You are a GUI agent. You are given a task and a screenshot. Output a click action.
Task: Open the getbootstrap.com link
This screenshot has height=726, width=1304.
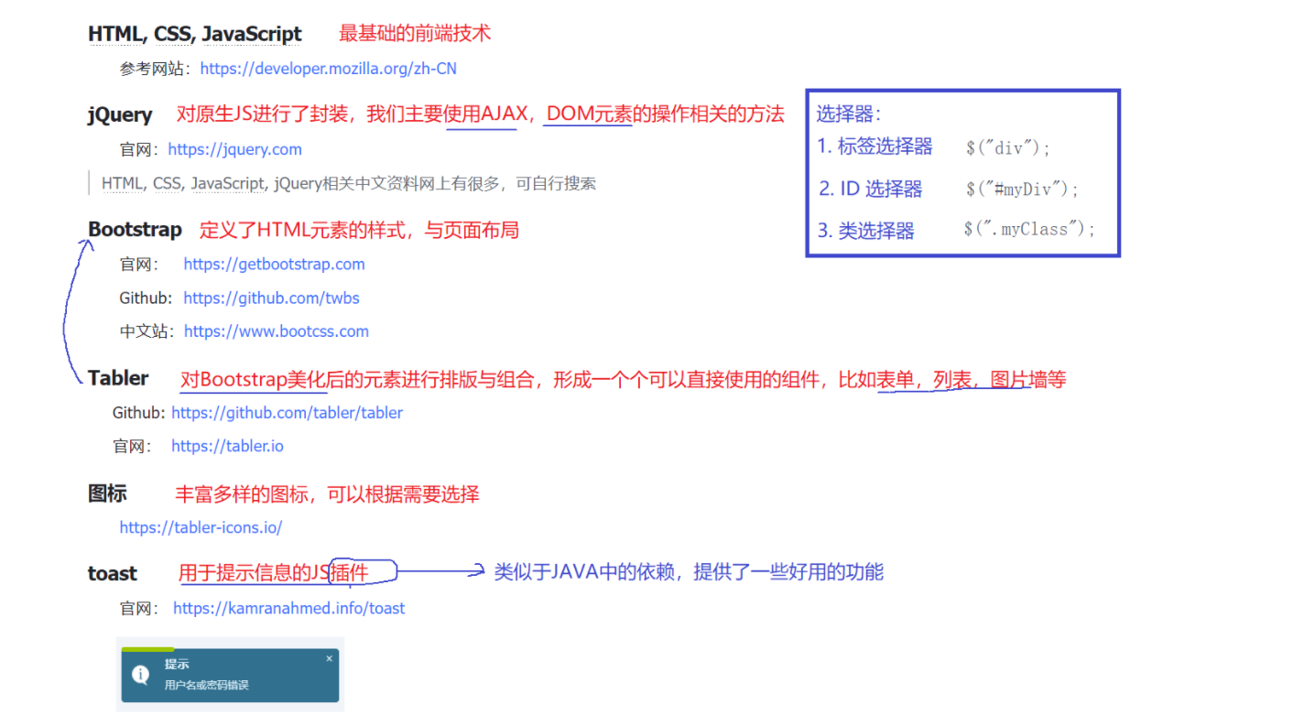click(274, 264)
